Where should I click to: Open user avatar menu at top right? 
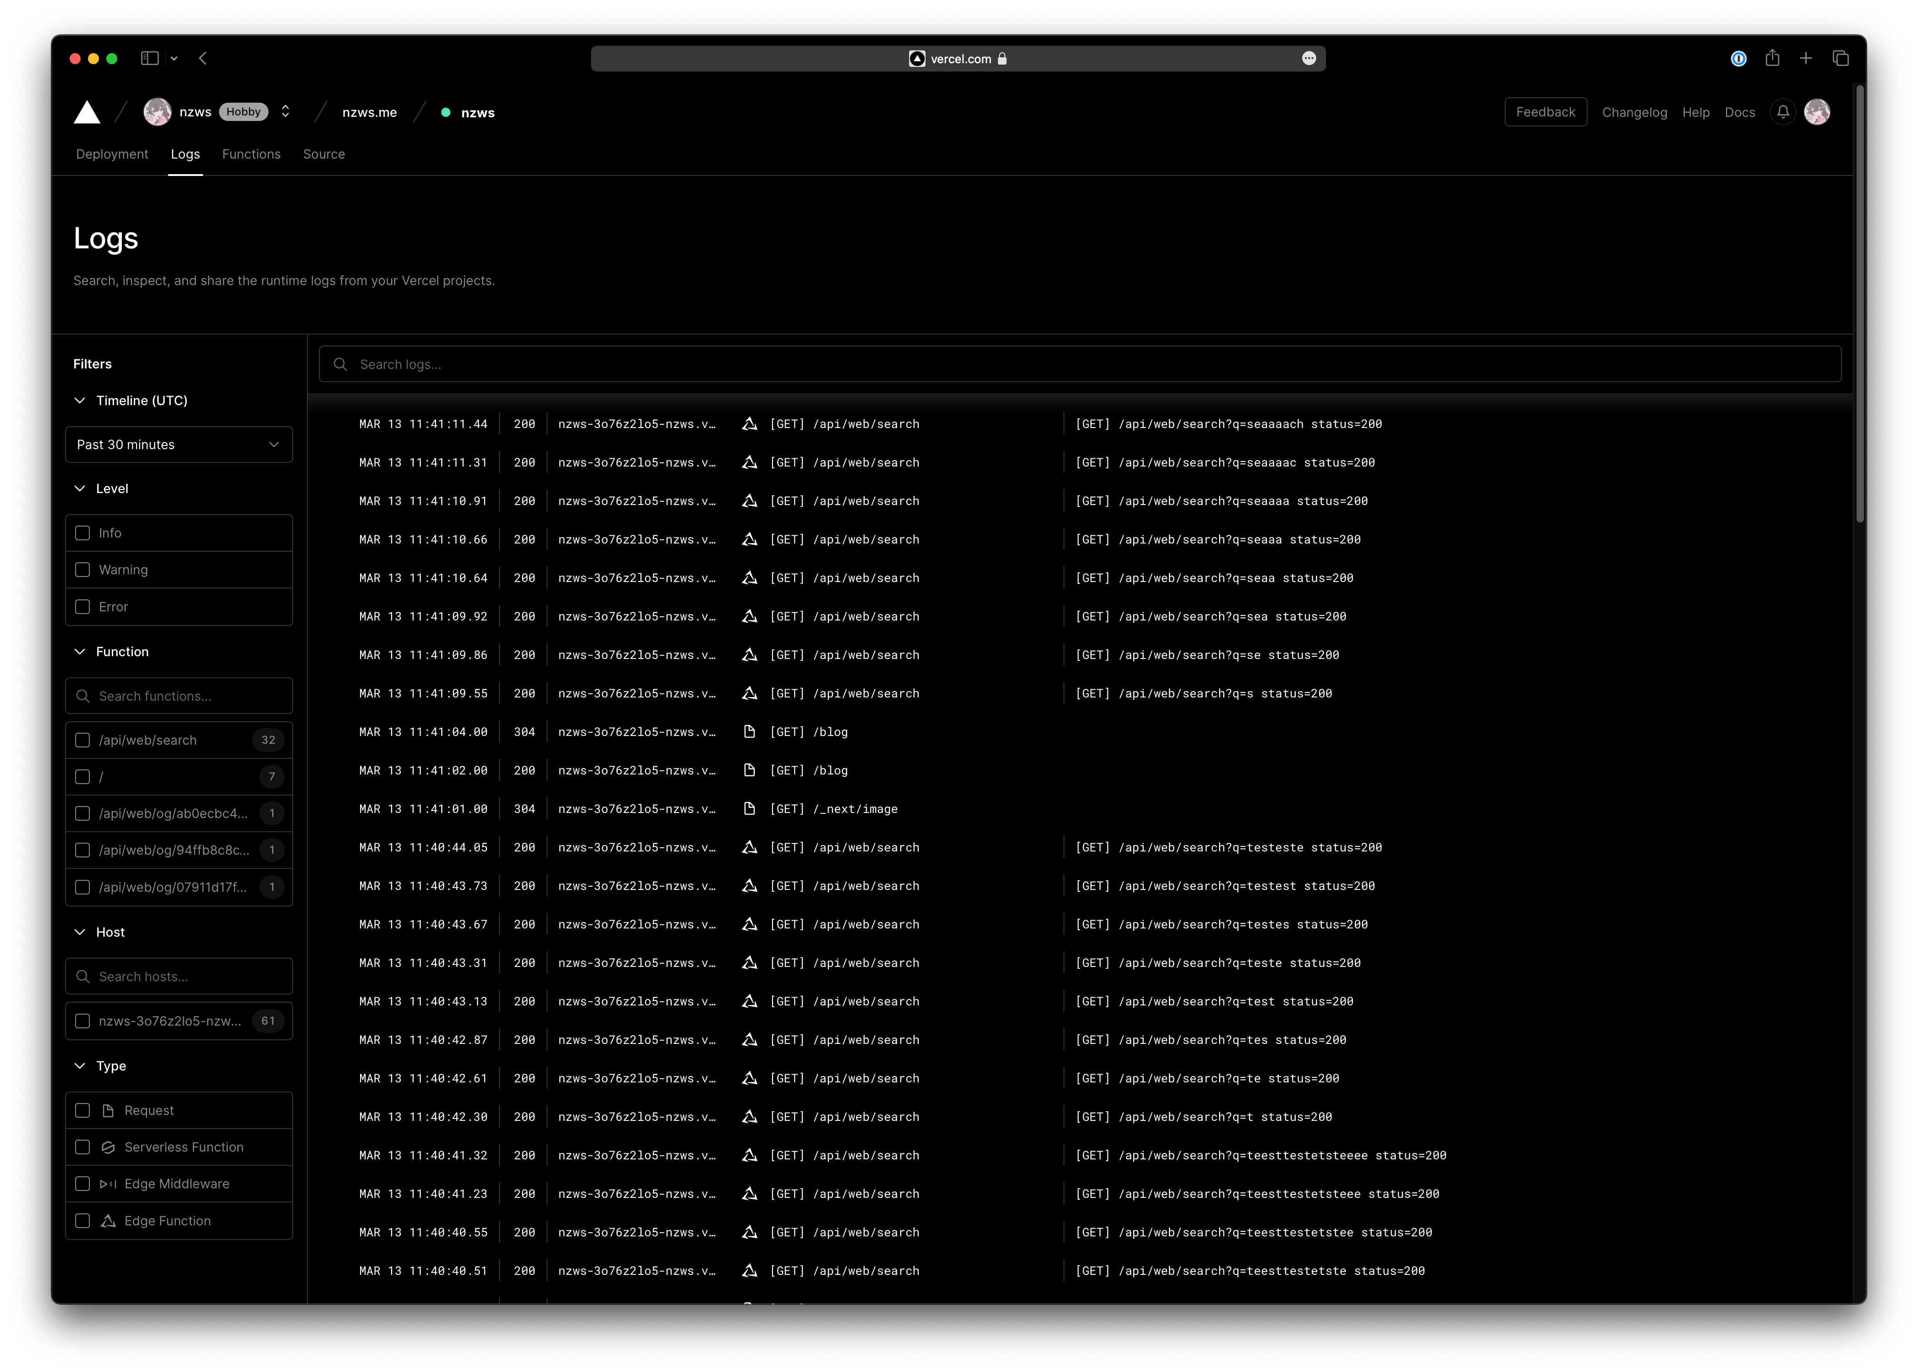click(1817, 112)
